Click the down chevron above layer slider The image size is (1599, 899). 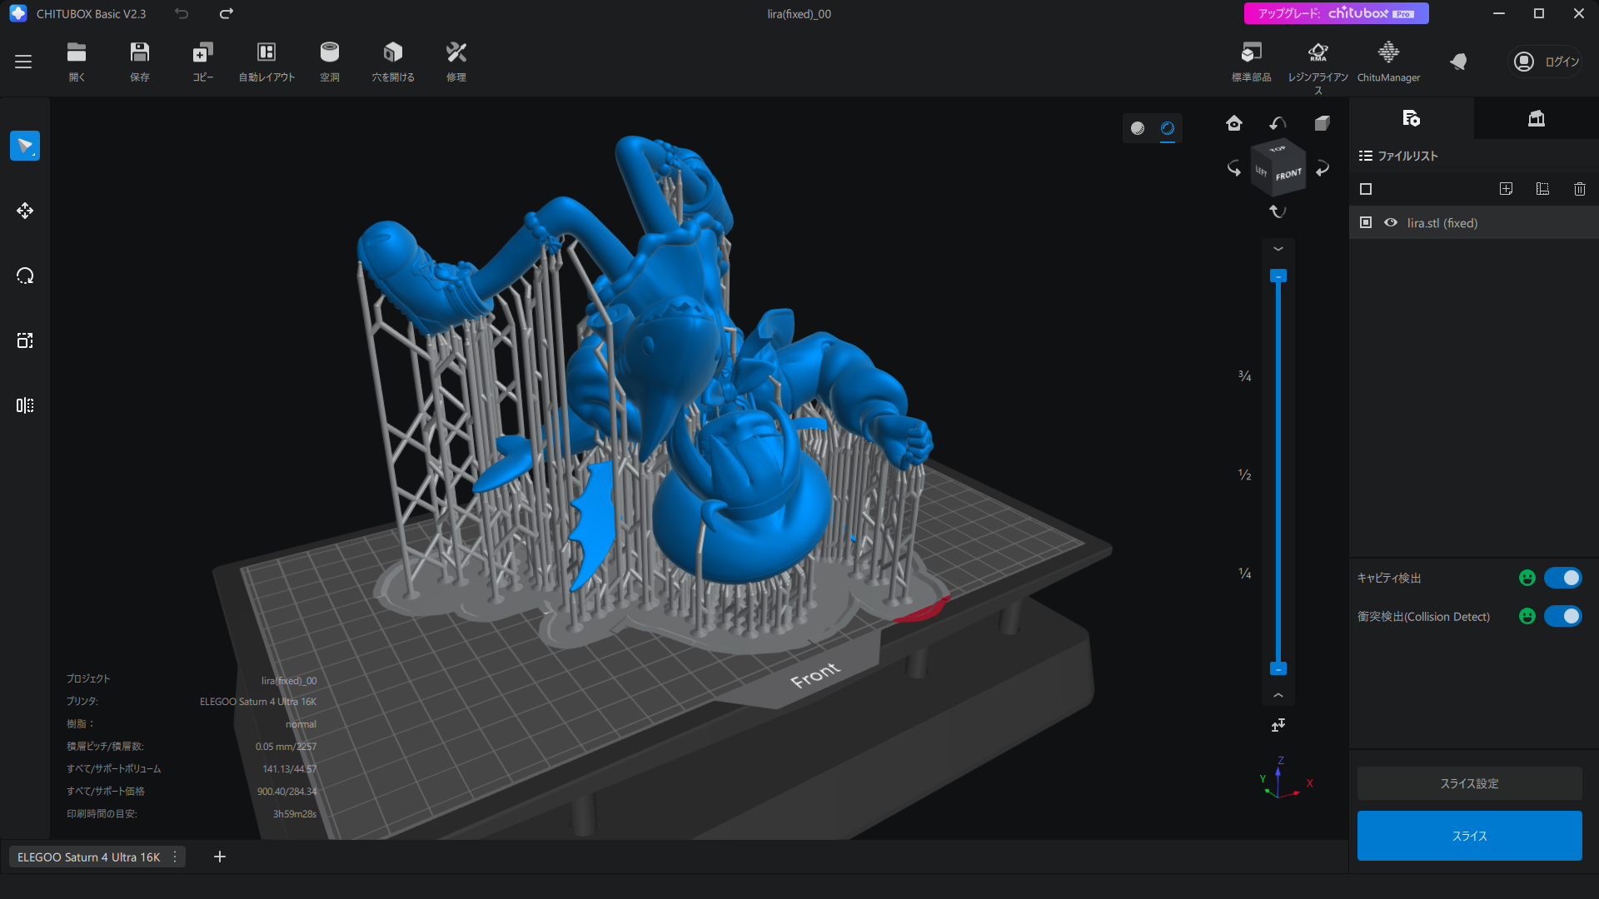tap(1278, 249)
